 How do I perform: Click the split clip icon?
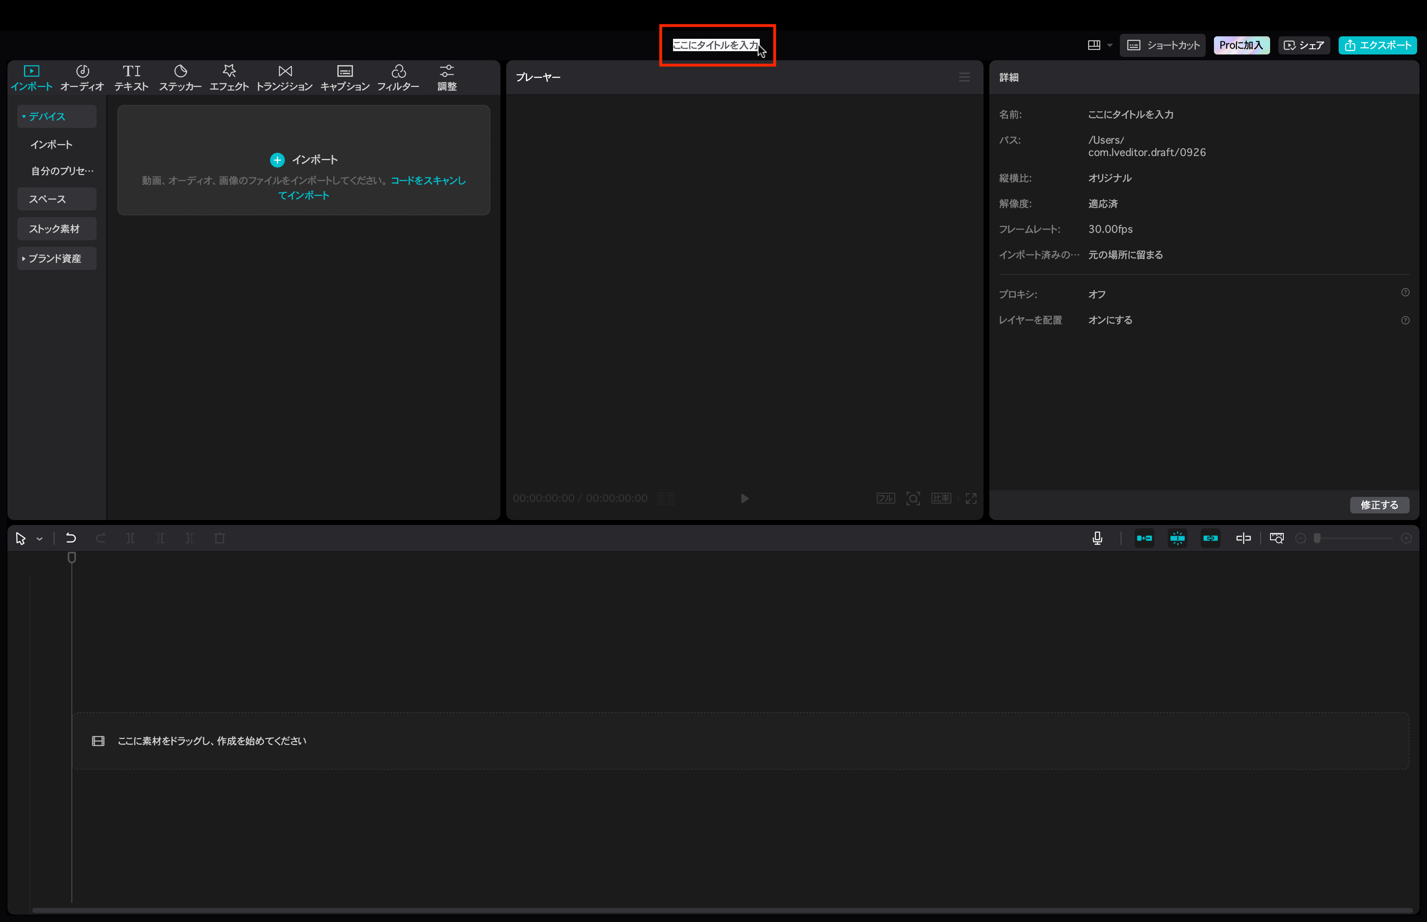pos(130,538)
